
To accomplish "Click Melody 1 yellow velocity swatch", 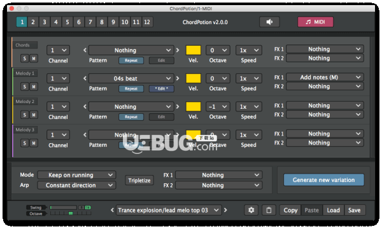I will pos(194,78).
